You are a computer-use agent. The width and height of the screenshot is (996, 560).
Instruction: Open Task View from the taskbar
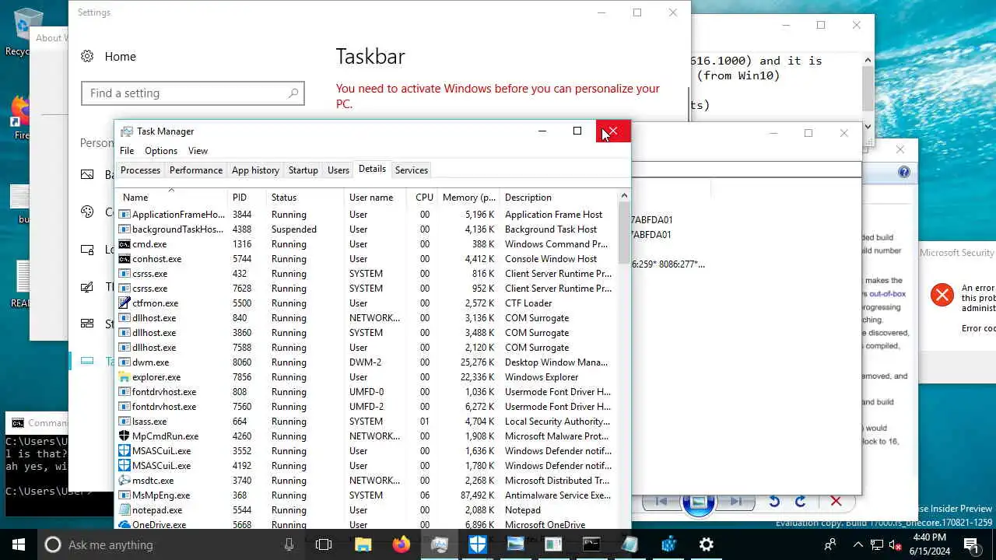324,545
